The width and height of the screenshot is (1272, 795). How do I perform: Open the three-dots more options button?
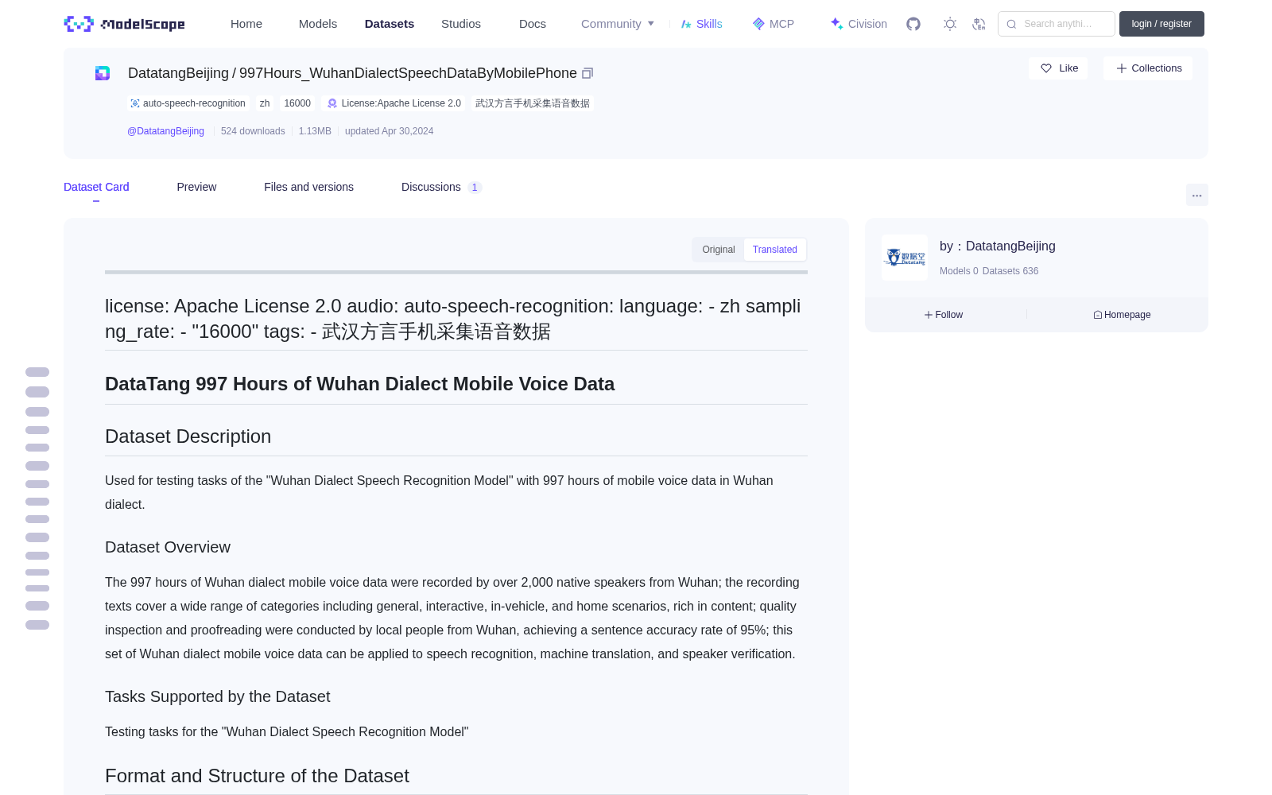(x=1196, y=195)
